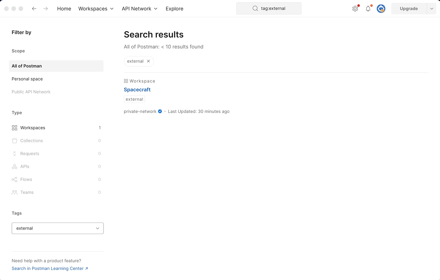Screen dimensions: 440x280
Task: Select the Personal space scope
Action: (x=27, y=79)
